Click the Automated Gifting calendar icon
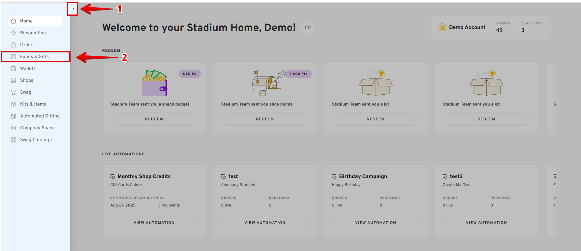This screenshot has height=251, width=581. (14, 116)
